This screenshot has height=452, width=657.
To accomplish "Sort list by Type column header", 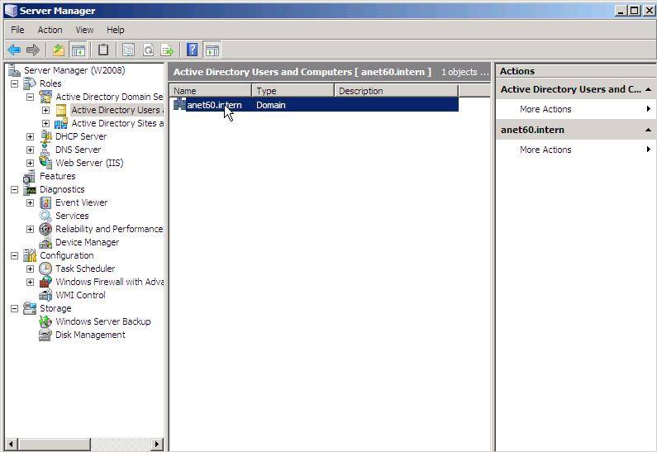I will tap(293, 91).
